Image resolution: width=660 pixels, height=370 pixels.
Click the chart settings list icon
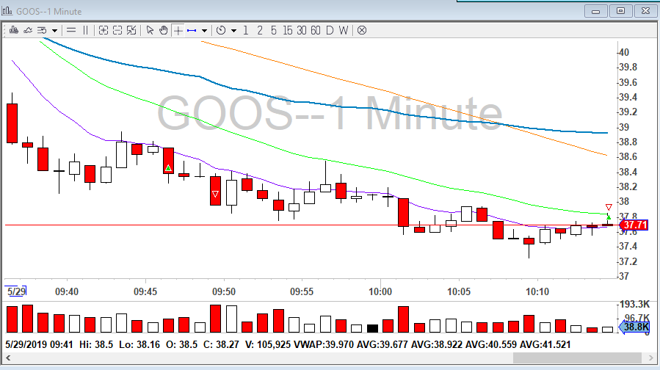pyautogui.click(x=42, y=30)
